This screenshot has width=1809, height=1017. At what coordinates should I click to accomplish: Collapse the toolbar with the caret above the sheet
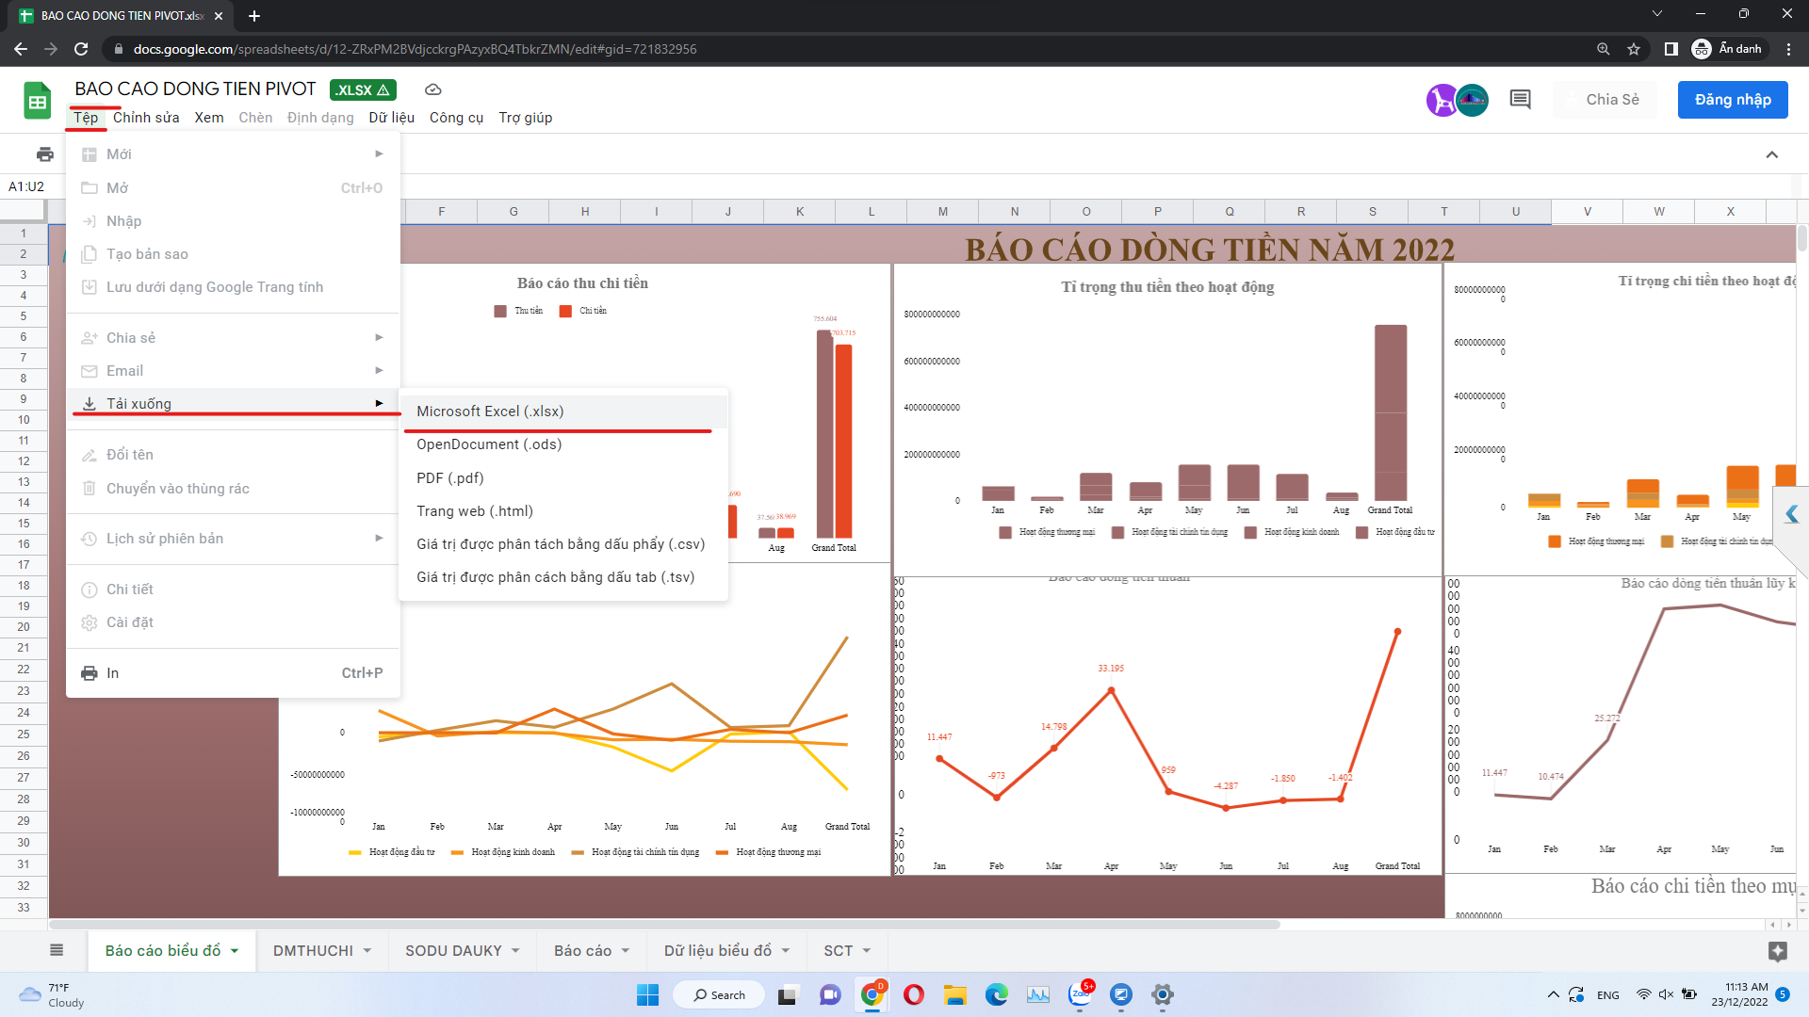[x=1773, y=153]
